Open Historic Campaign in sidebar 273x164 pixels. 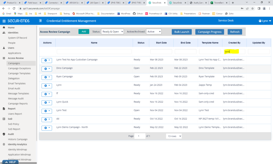(x=18, y=139)
